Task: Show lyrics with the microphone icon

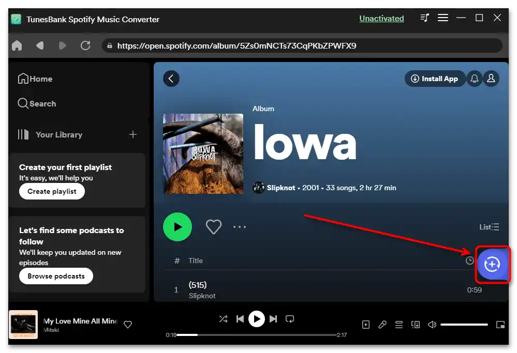Action: pyautogui.click(x=382, y=325)
